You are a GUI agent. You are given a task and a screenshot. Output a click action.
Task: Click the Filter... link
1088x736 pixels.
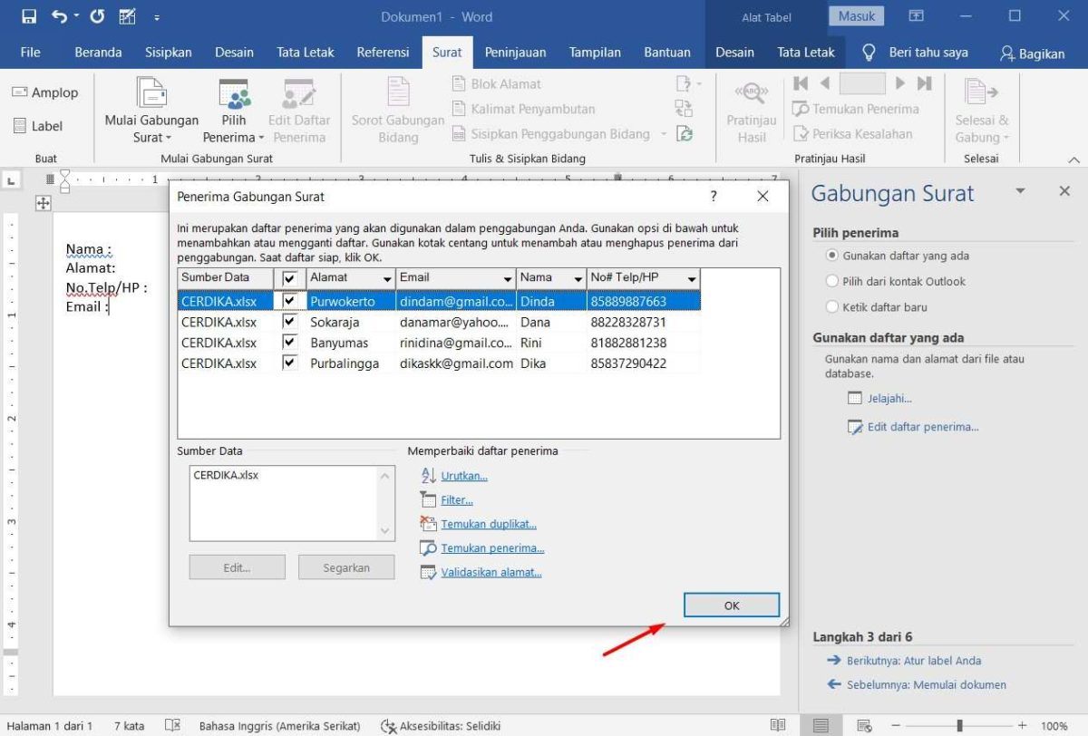pyautogui.click(x=457, y=499)
